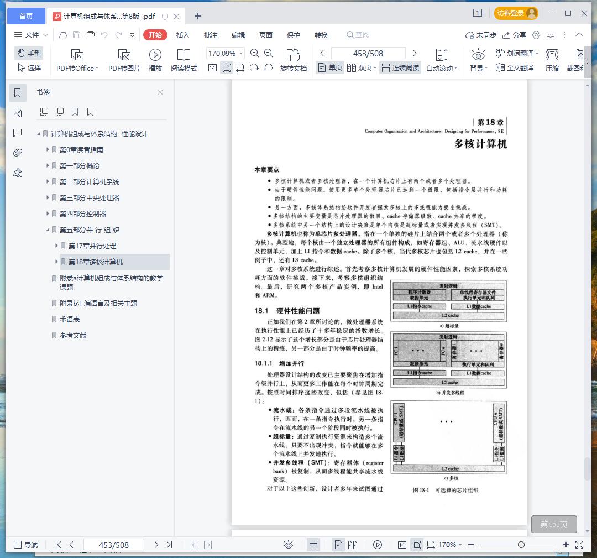Viewport: 597px width, 558px height.
Task: Start slideshow playback from the toolbar
Action: pos(155,60)
